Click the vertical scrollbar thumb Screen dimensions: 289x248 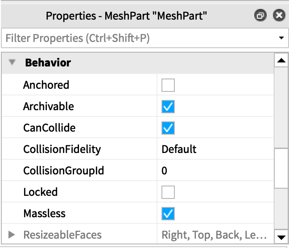click(x=281, y=167)
